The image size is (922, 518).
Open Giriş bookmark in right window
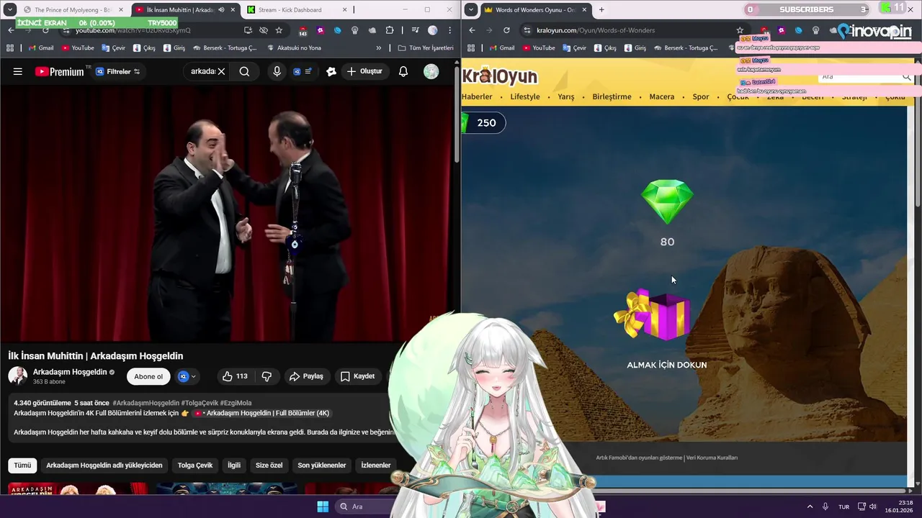click(x=635, y=48)
